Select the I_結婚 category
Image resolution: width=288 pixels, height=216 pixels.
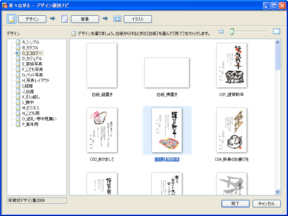(x=27, y=86)
